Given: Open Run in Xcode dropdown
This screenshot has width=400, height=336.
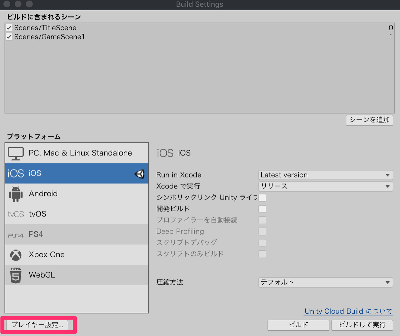Looking at the screenshot, I should (x=326, y=175).
